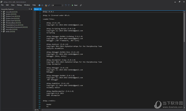
Task: Click the "BAML decompiler" description line
Action: point(53,95)
